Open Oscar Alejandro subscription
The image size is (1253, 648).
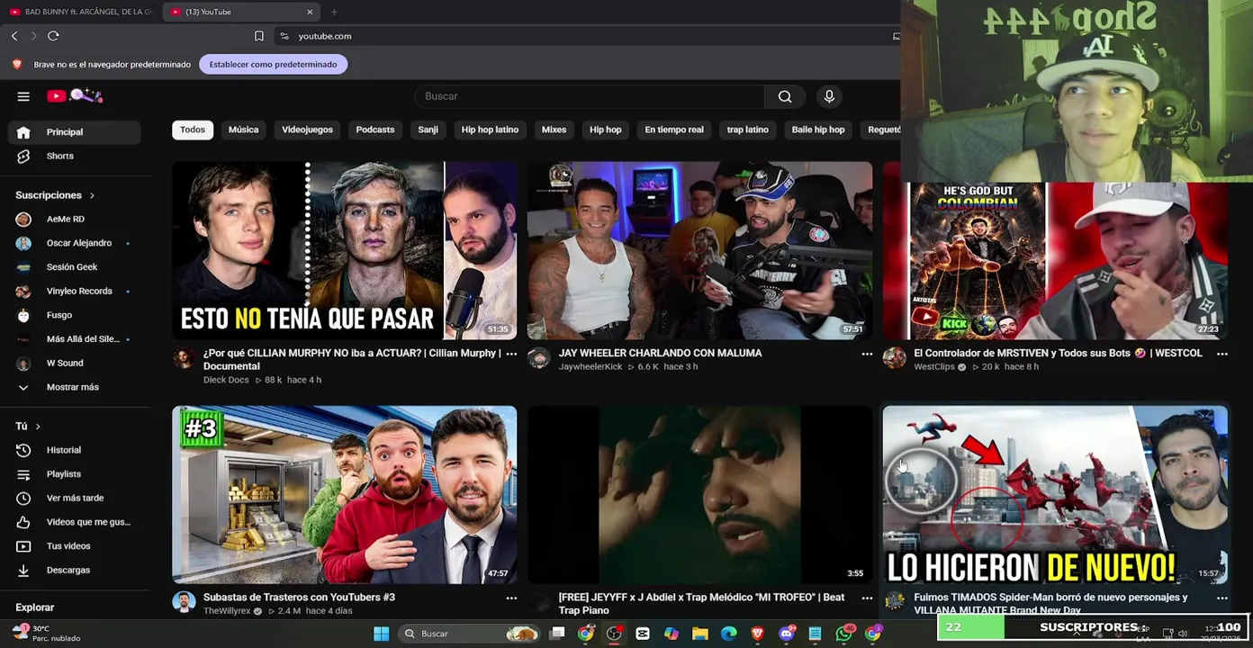click(75, 243)
